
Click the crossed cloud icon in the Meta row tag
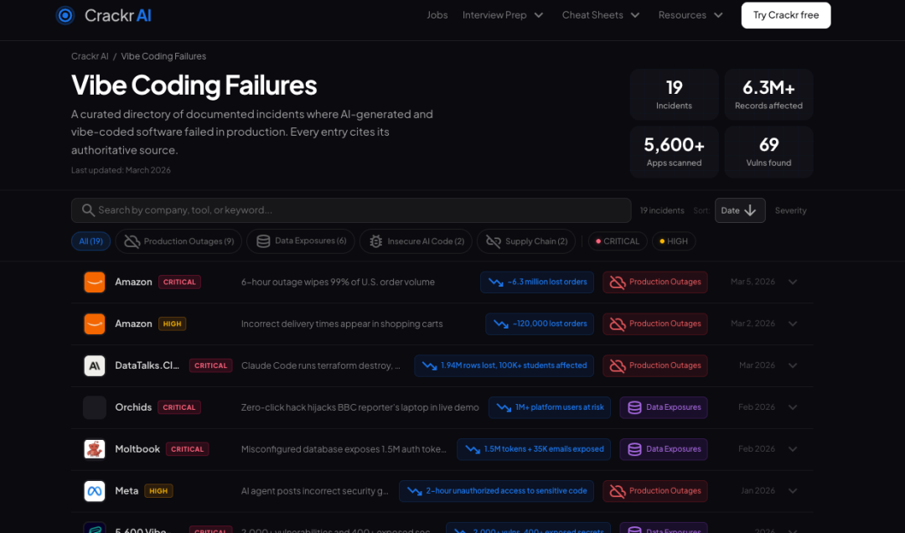click(x=618, y=491)
